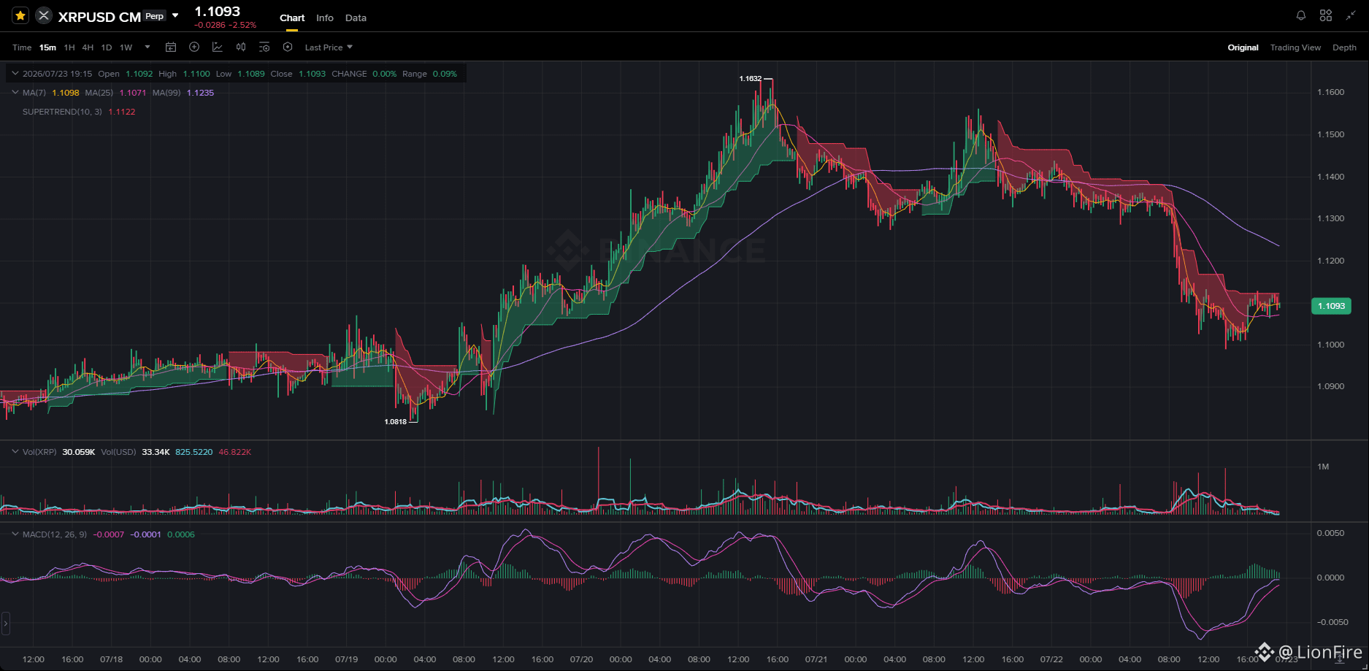Image resolution: width=1369 pixels, height=671 pixels.
Task: Click the MA(99) indicator label
Action: 166,93
